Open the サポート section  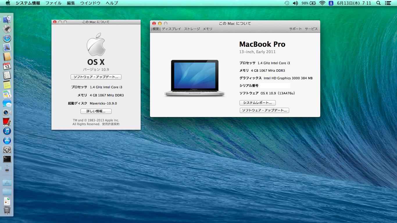296,29
